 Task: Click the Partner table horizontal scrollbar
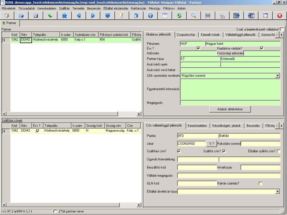[71, 114]
